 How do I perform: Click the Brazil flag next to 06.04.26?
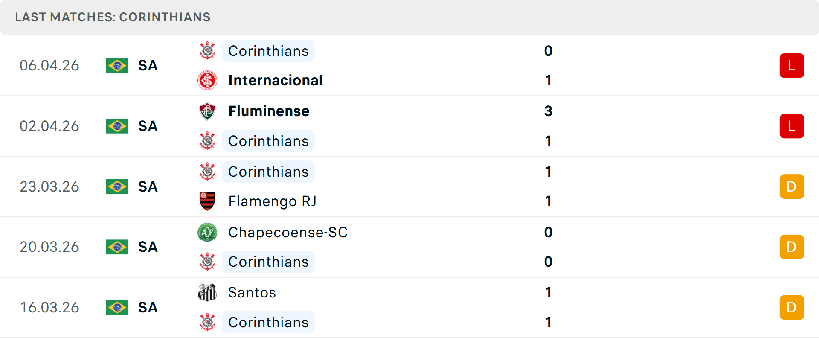pyautogui.click(x=117, y=66)
